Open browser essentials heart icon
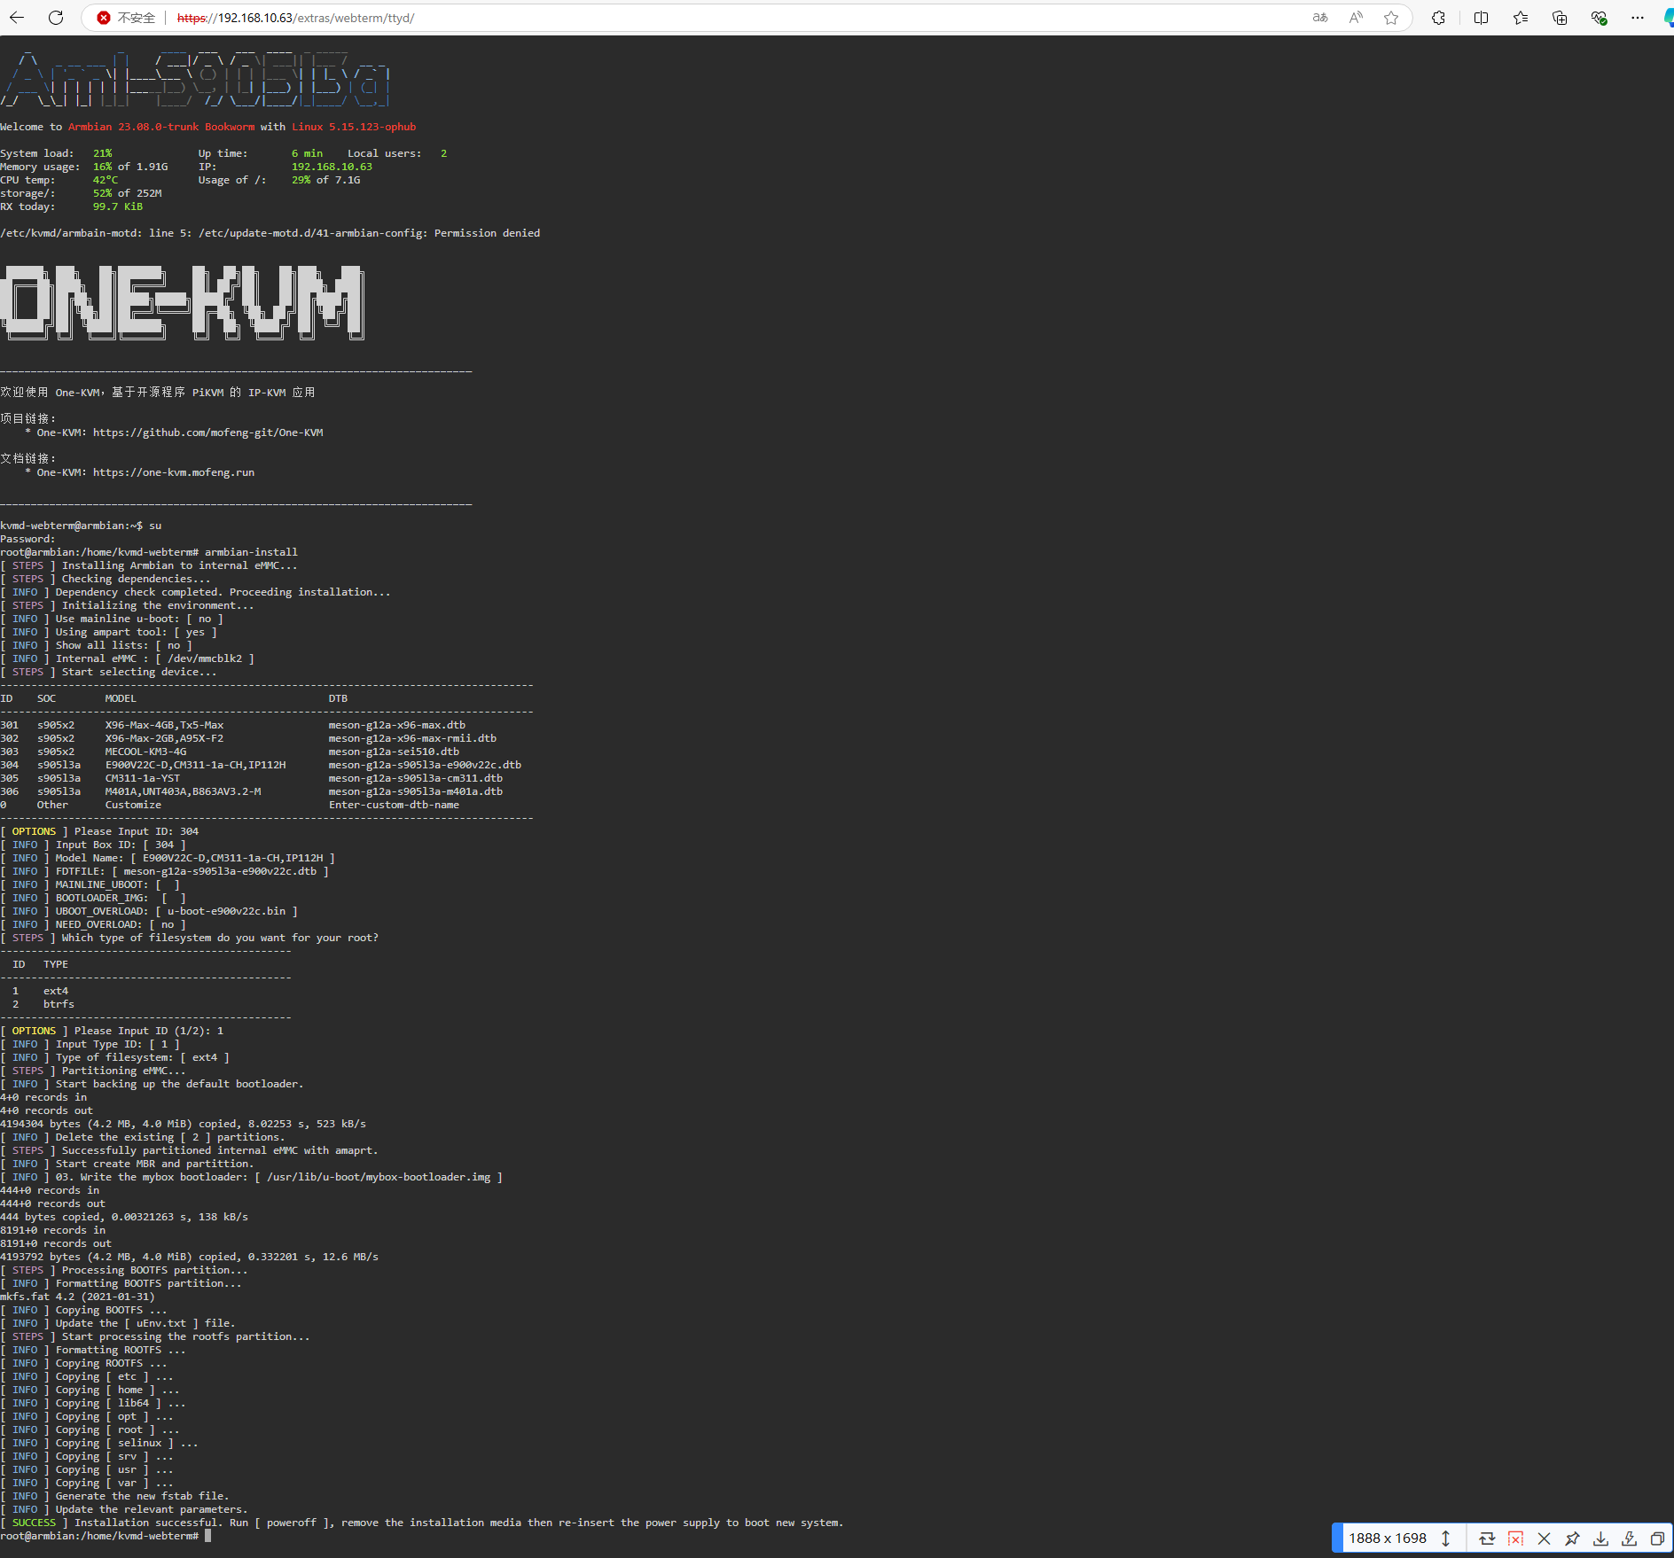Screen dimensions: 1674x1558 pos(1599,18)
